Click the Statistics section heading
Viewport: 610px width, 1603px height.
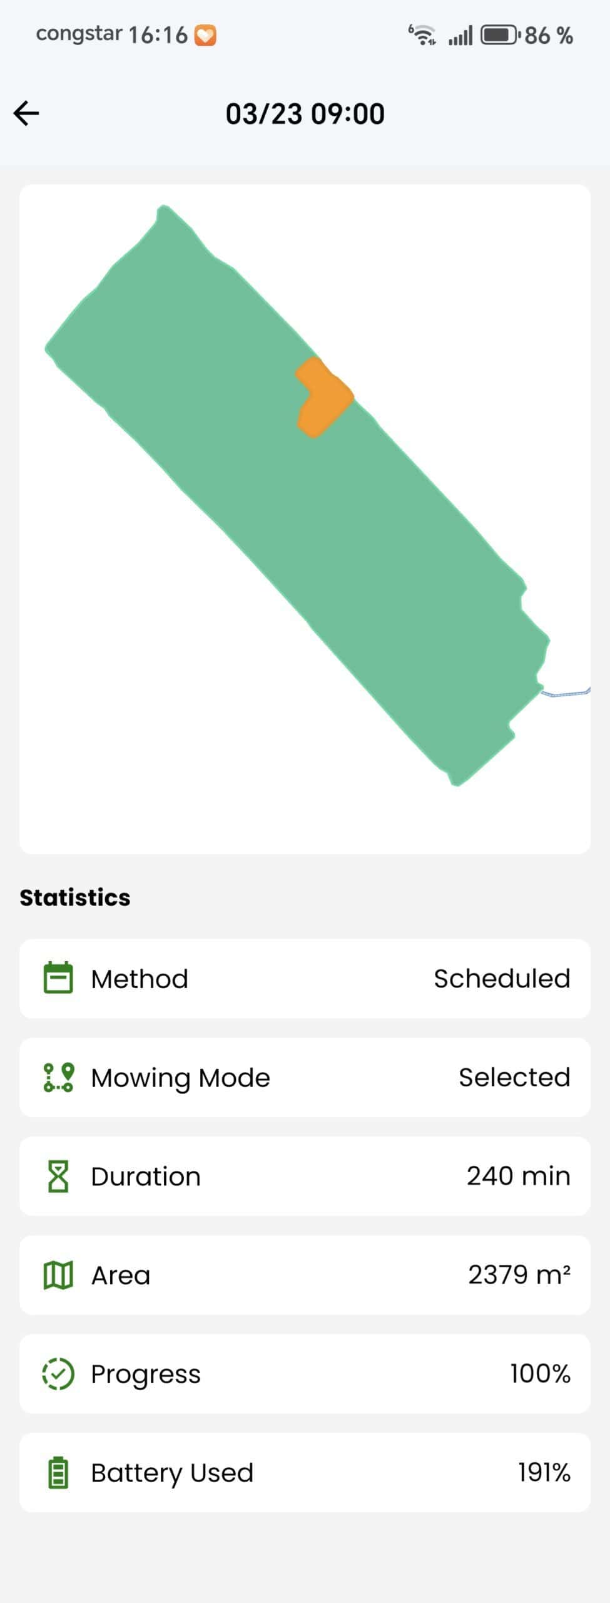point(75,897)
